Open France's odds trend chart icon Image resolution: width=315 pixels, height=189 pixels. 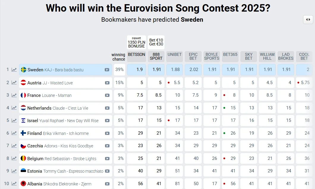(14, 95)
